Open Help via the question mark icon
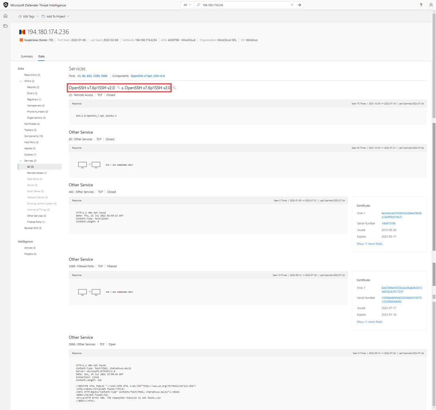Screen dimensions: 436x410 tap(421, 5)
